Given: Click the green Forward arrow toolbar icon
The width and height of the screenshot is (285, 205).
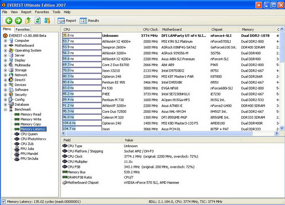Looking at the screenshot, I should (x=19, y=21).
